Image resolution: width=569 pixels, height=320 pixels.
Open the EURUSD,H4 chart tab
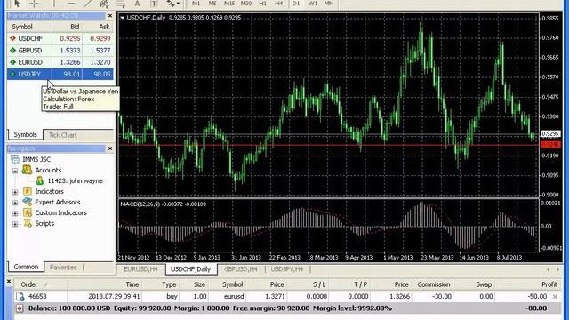[x=140, y=269]
